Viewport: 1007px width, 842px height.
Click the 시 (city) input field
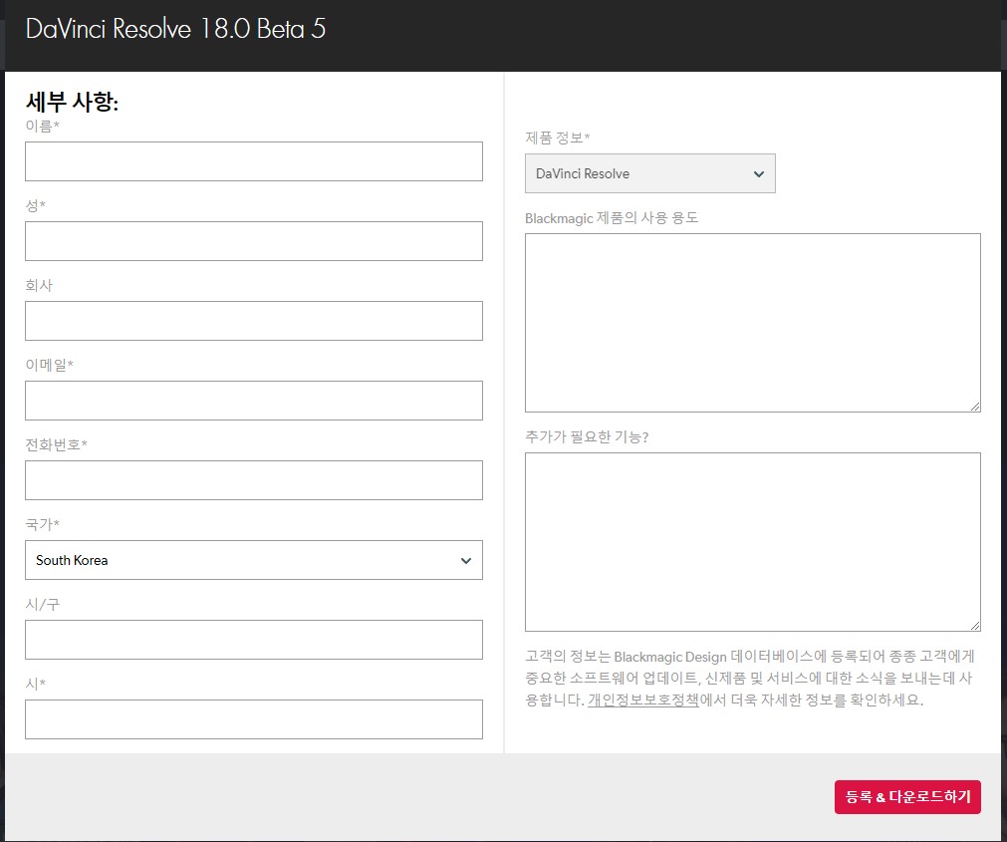(254, 719)
